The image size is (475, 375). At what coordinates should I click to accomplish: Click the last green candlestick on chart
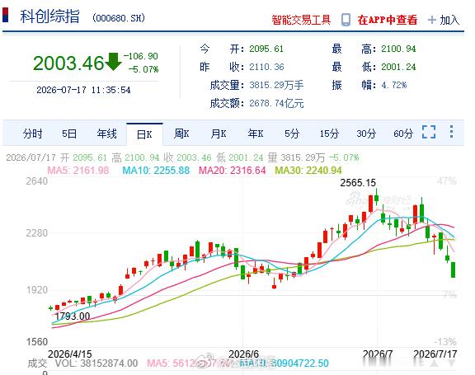(454, 270)
